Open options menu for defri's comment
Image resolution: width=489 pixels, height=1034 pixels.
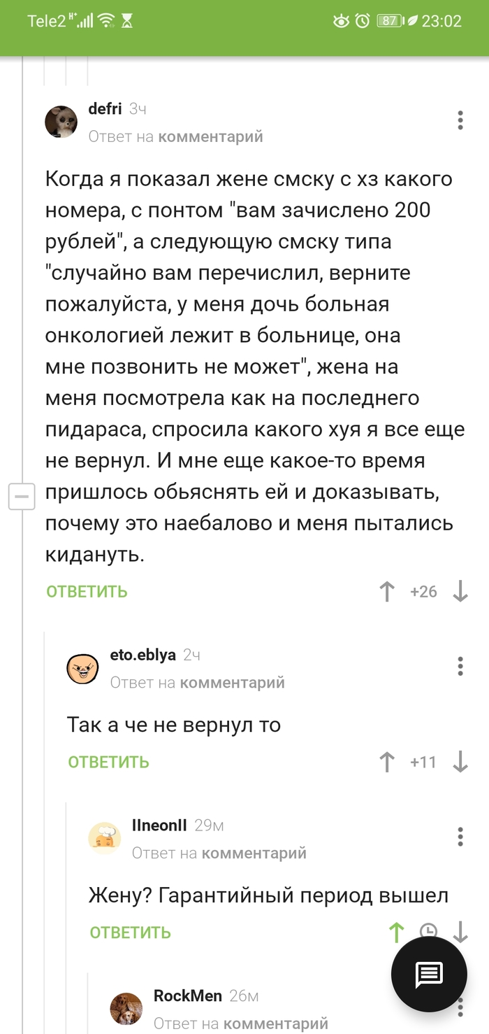click(460, 120)
